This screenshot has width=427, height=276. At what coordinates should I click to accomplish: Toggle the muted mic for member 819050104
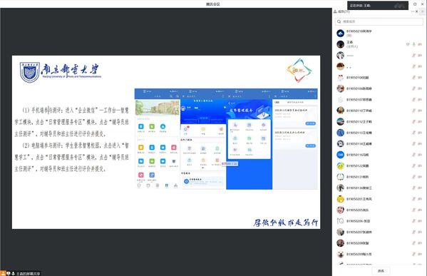coord(414,78)
